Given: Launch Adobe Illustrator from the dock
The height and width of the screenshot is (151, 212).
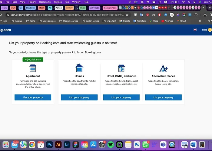Looking at the screenshot, I should pyautogui.click(x=58, y=145).
